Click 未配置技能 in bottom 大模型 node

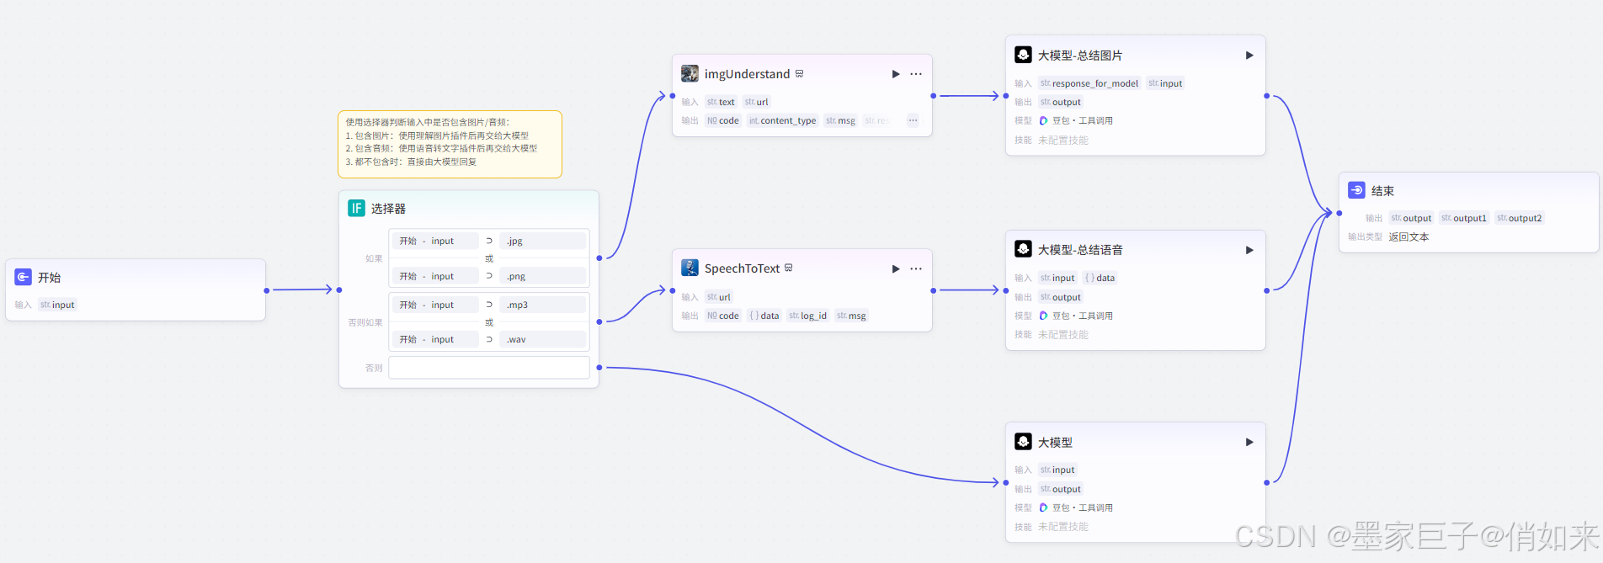tap(1063, 527)
